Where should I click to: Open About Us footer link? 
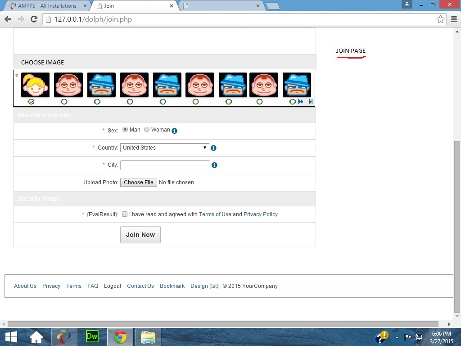click(25, 286)
